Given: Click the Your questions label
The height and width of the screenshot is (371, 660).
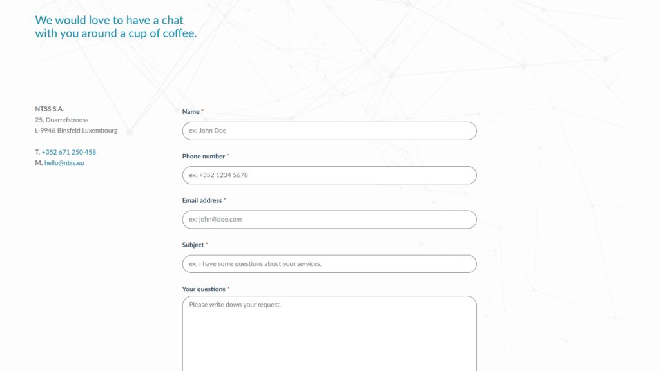Looking at the screenshot, I should [x=204, y=289].
